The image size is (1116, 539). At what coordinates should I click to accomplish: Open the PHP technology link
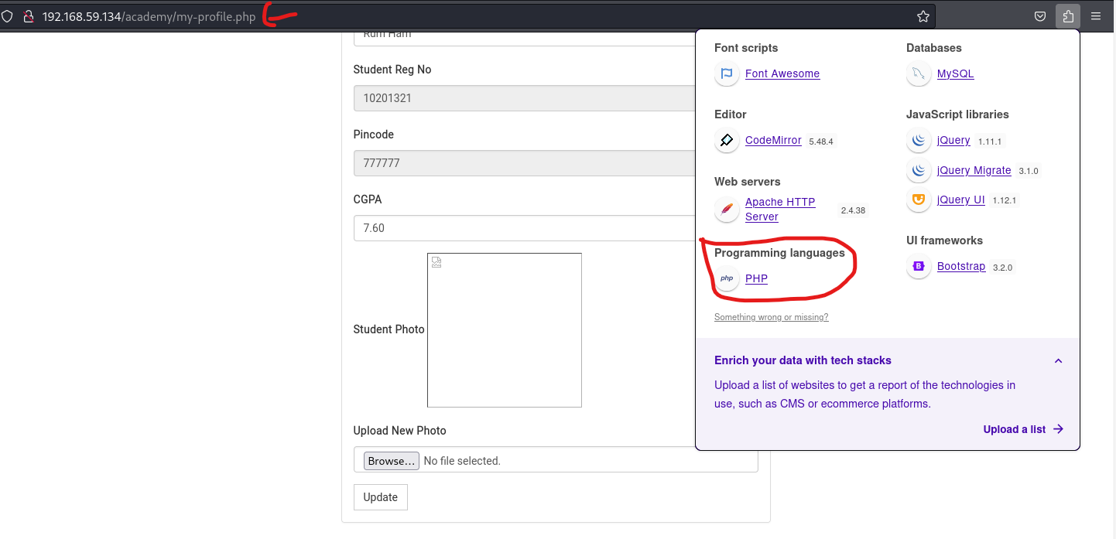(x=756, y=278)
